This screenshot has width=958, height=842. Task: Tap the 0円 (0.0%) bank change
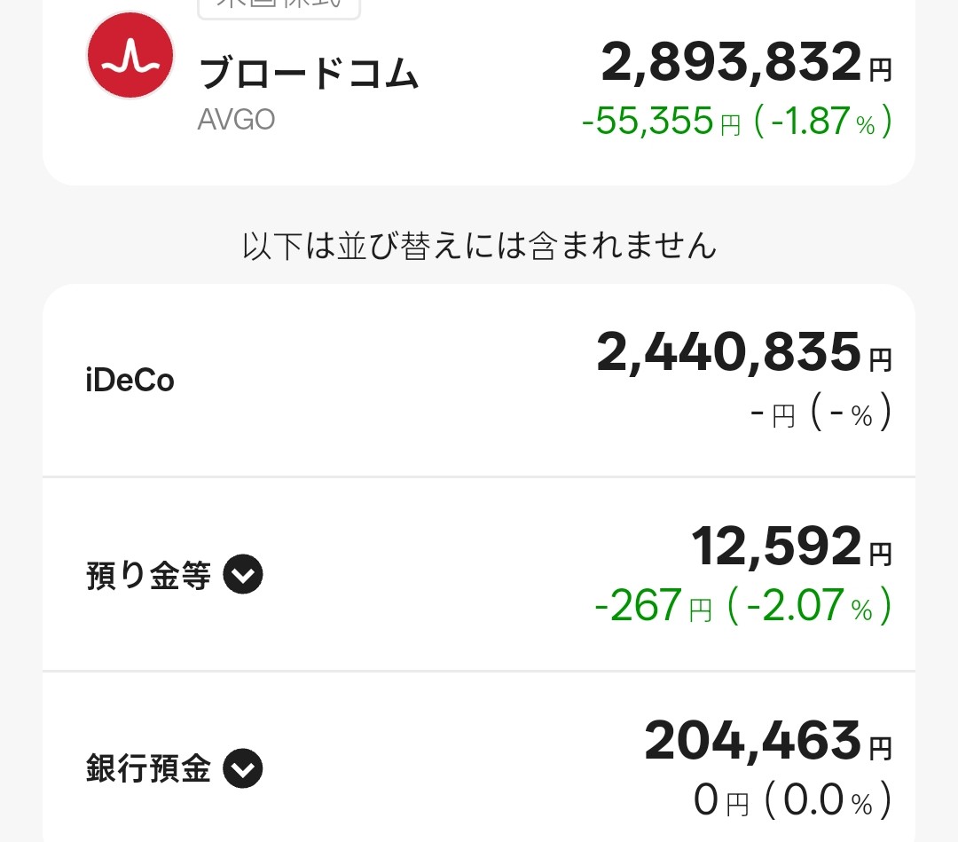[792, 801]
